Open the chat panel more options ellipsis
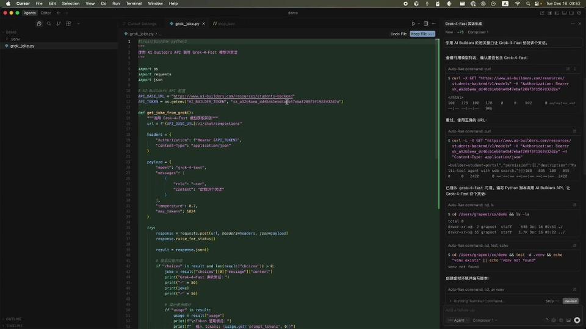The height and width of the screenshot is (329, 586). pyautogui.click(x=573, y=24)
